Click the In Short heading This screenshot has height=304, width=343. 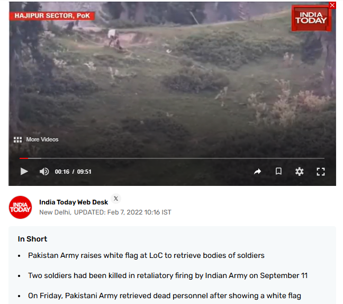[32, 239]
